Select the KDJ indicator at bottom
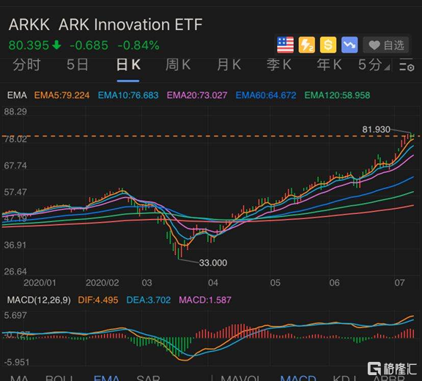The image size is (422, 381). 345,378
